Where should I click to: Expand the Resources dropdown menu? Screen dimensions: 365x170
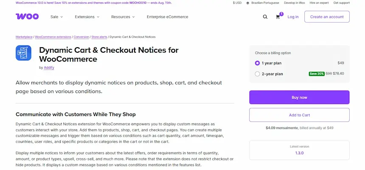coord(123,17)
